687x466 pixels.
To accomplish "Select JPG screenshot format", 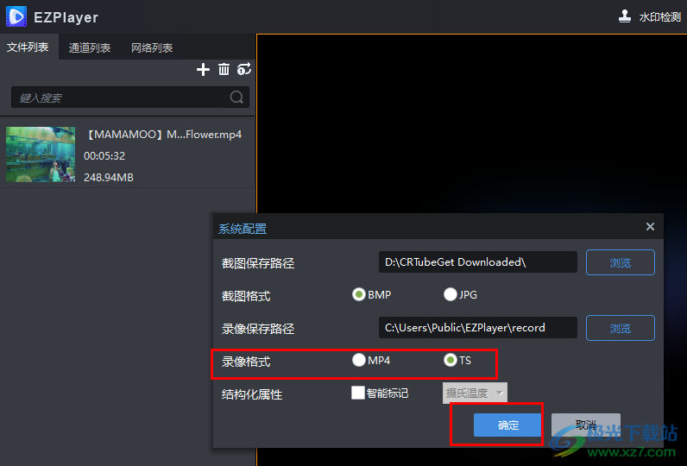I will coord(451,294).
